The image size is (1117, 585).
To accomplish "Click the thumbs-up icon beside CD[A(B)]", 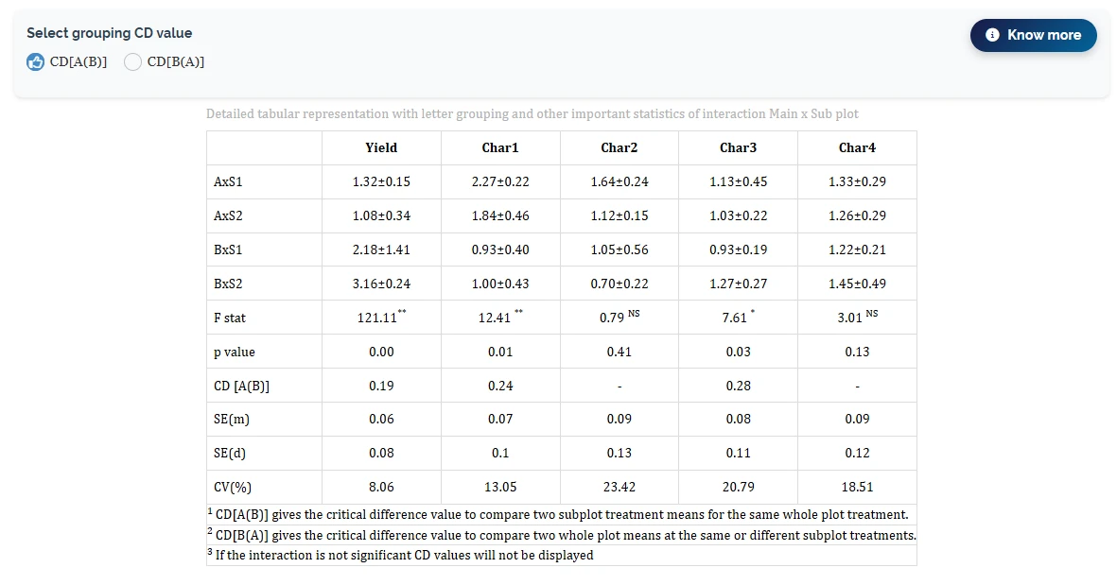I will tap(36, 62).
